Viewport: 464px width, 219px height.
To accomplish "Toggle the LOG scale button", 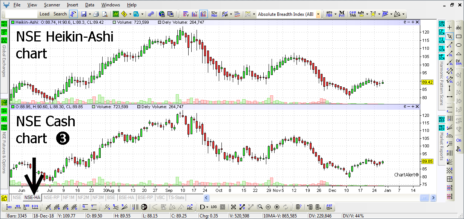I will click(x=214, y=207).
